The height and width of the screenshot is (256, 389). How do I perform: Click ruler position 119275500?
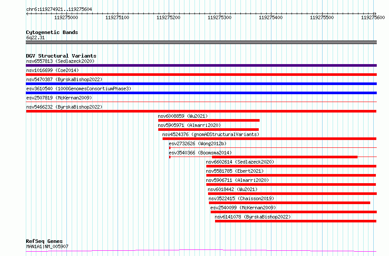pyautogui.click(x=322, y=17)
